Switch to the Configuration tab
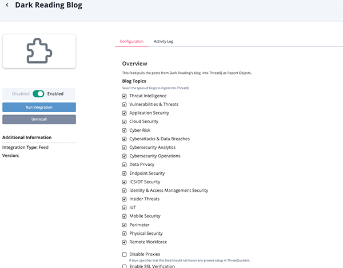 (131, 41)
